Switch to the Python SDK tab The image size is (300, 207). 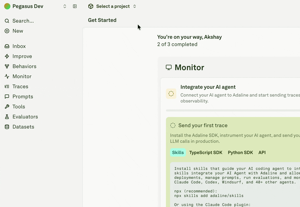[240, 153]
